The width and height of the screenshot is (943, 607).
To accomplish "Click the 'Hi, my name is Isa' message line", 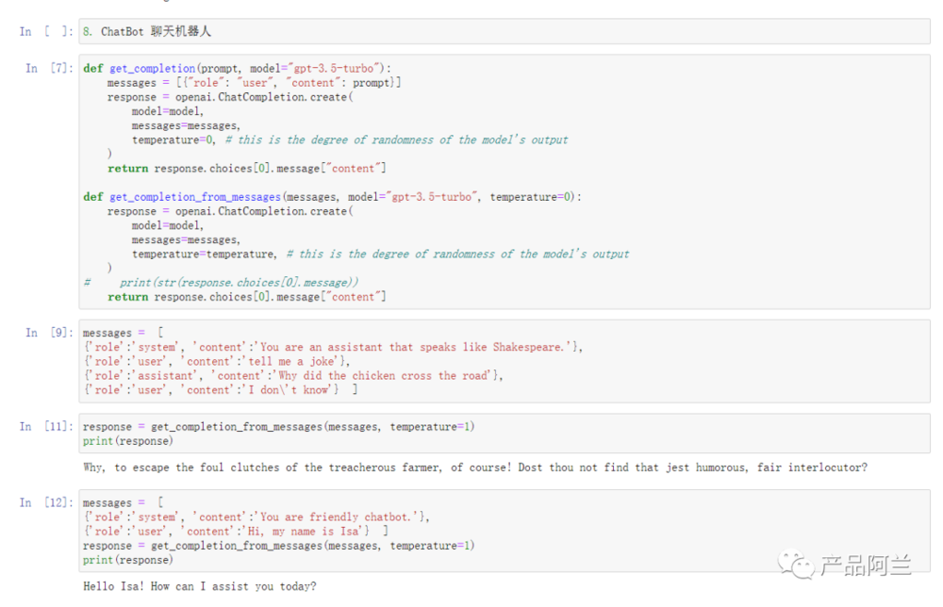I will [x=236, y=532].
